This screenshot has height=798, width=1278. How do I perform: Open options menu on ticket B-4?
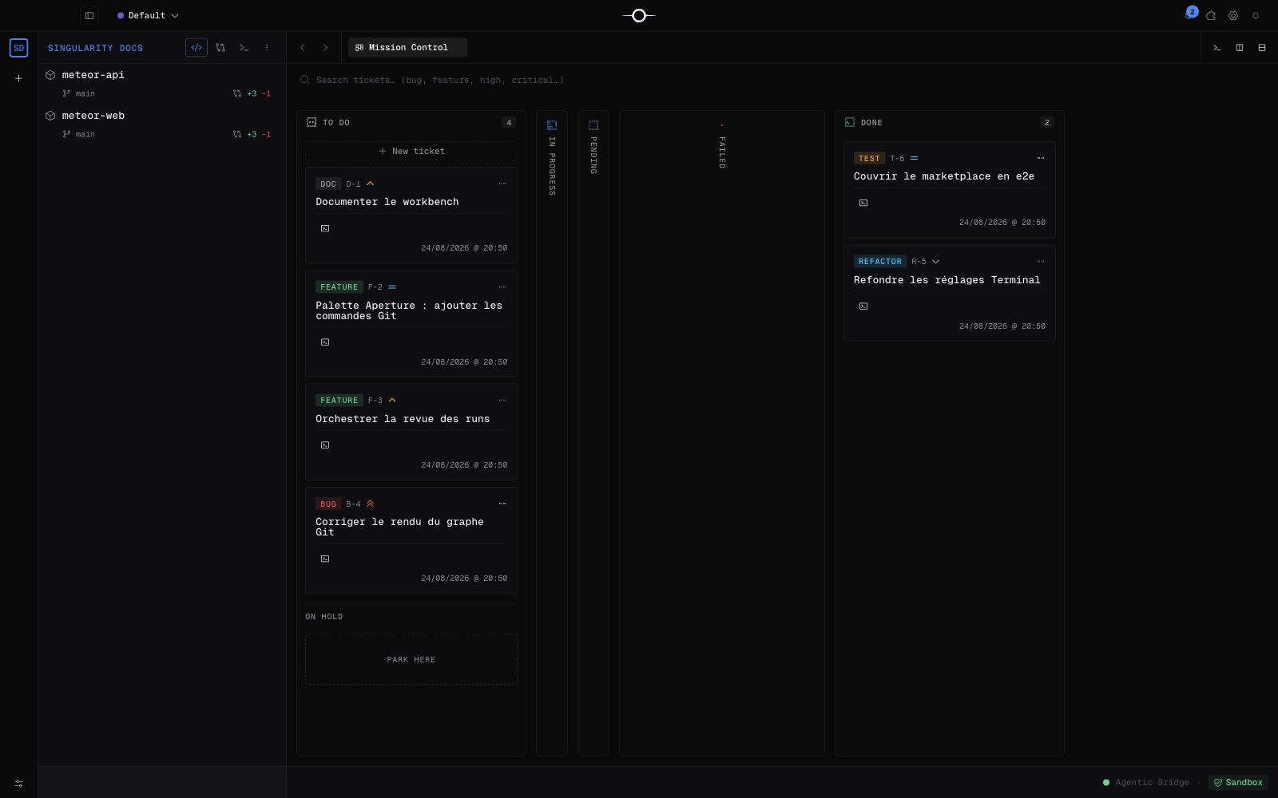[502, 504]
